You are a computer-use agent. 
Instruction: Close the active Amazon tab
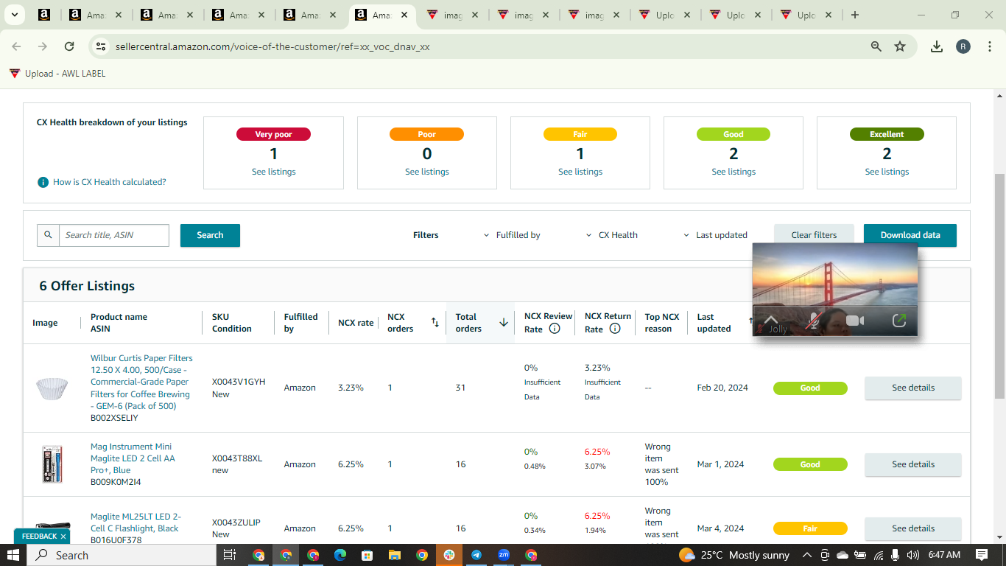pyautogui.click(x=404, y=15)
